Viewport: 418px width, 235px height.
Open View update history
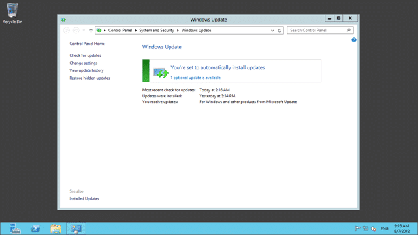point(87,70)
